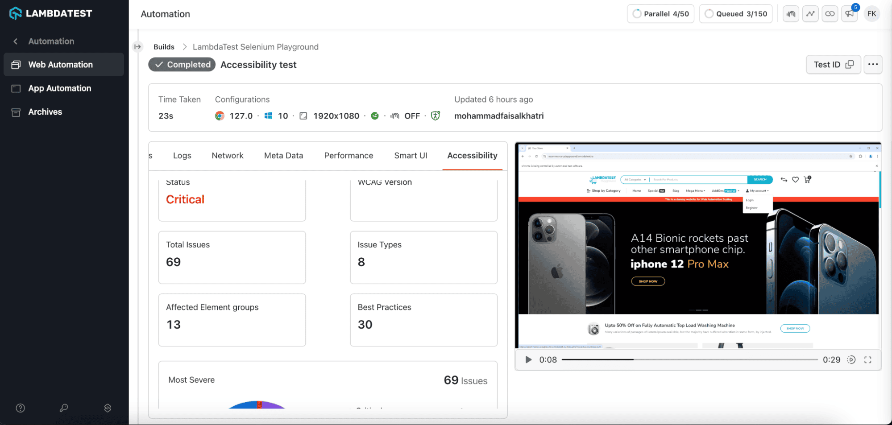Click the video recording preview
The image size is (892, 425).
tap(698, 246)
